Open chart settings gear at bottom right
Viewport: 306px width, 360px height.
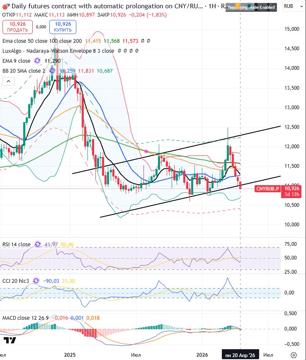tap(294, 355)
